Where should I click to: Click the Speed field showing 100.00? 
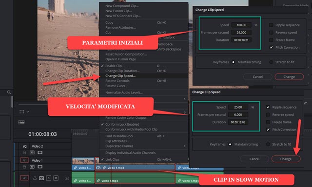[x=241, y=25]
